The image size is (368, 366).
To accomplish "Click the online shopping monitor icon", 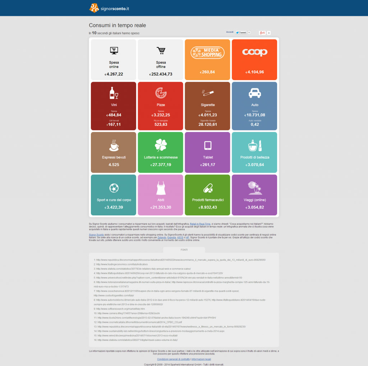I will click(x=114, y=50).
